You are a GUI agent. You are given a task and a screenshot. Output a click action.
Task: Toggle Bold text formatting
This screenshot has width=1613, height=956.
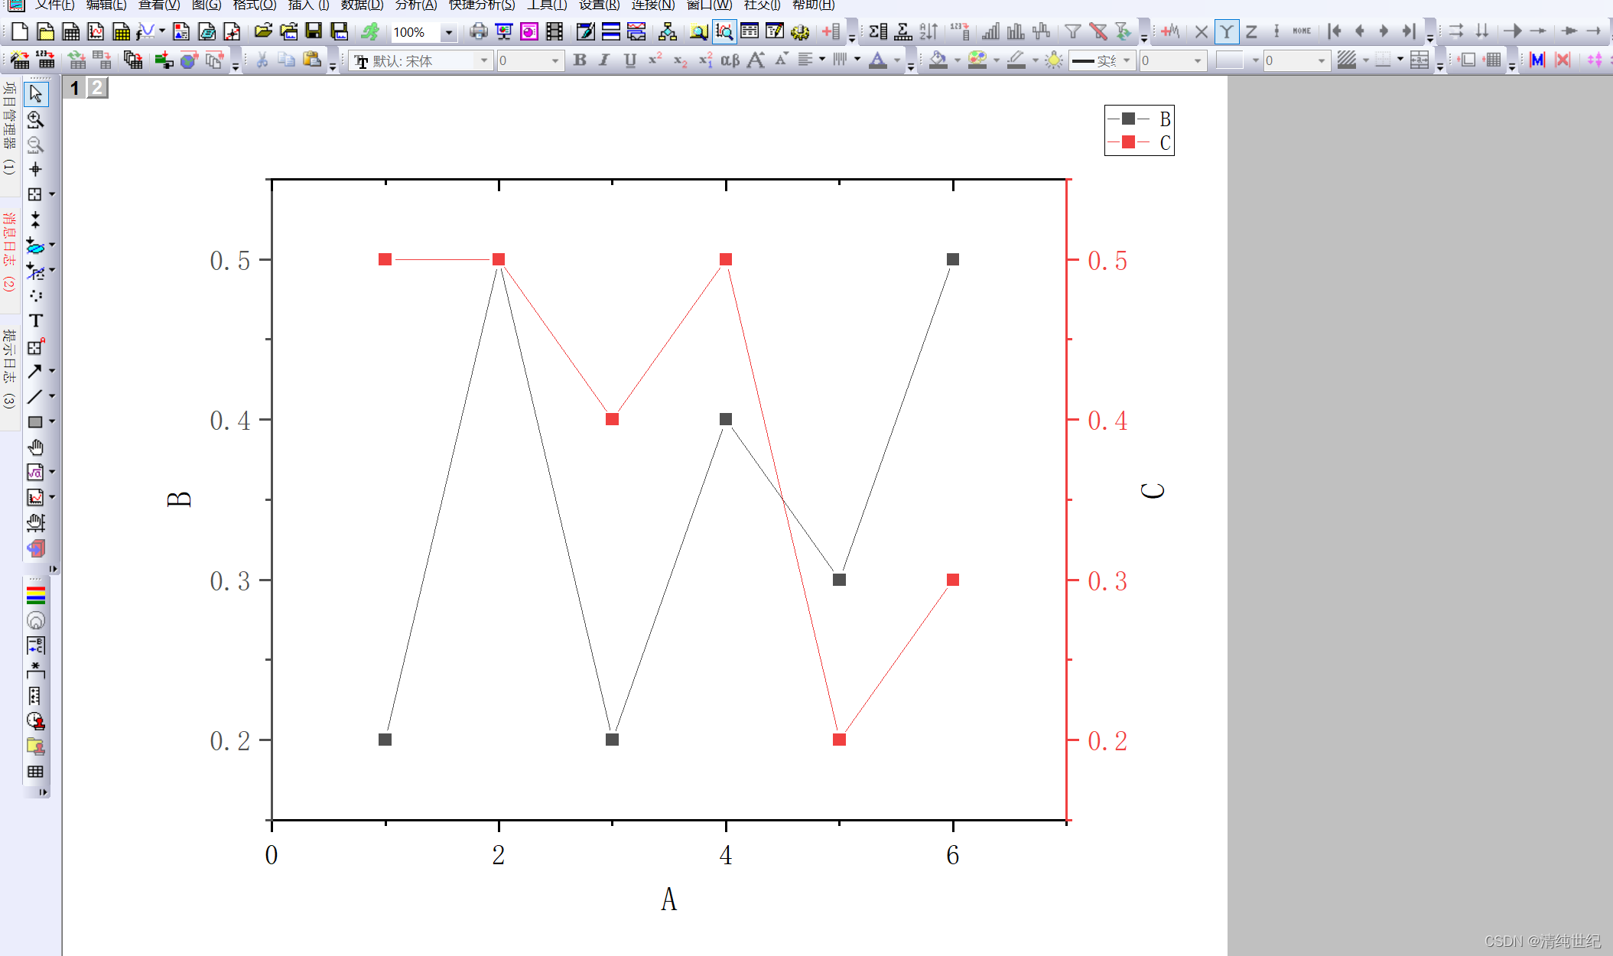tap(579, 60)
